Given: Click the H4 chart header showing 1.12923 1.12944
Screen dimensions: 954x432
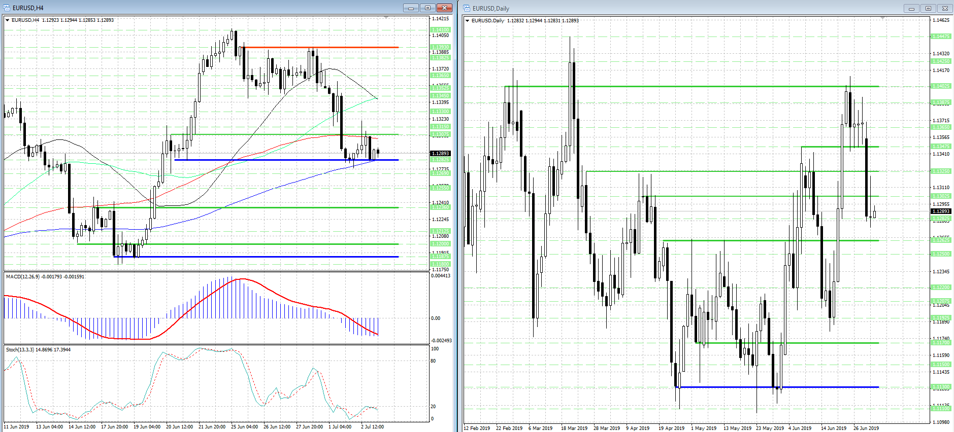Looking at the screenshot, I should [x=62, y=20].
